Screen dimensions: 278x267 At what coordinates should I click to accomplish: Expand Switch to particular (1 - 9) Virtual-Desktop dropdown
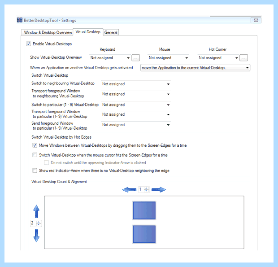[136, 105]
